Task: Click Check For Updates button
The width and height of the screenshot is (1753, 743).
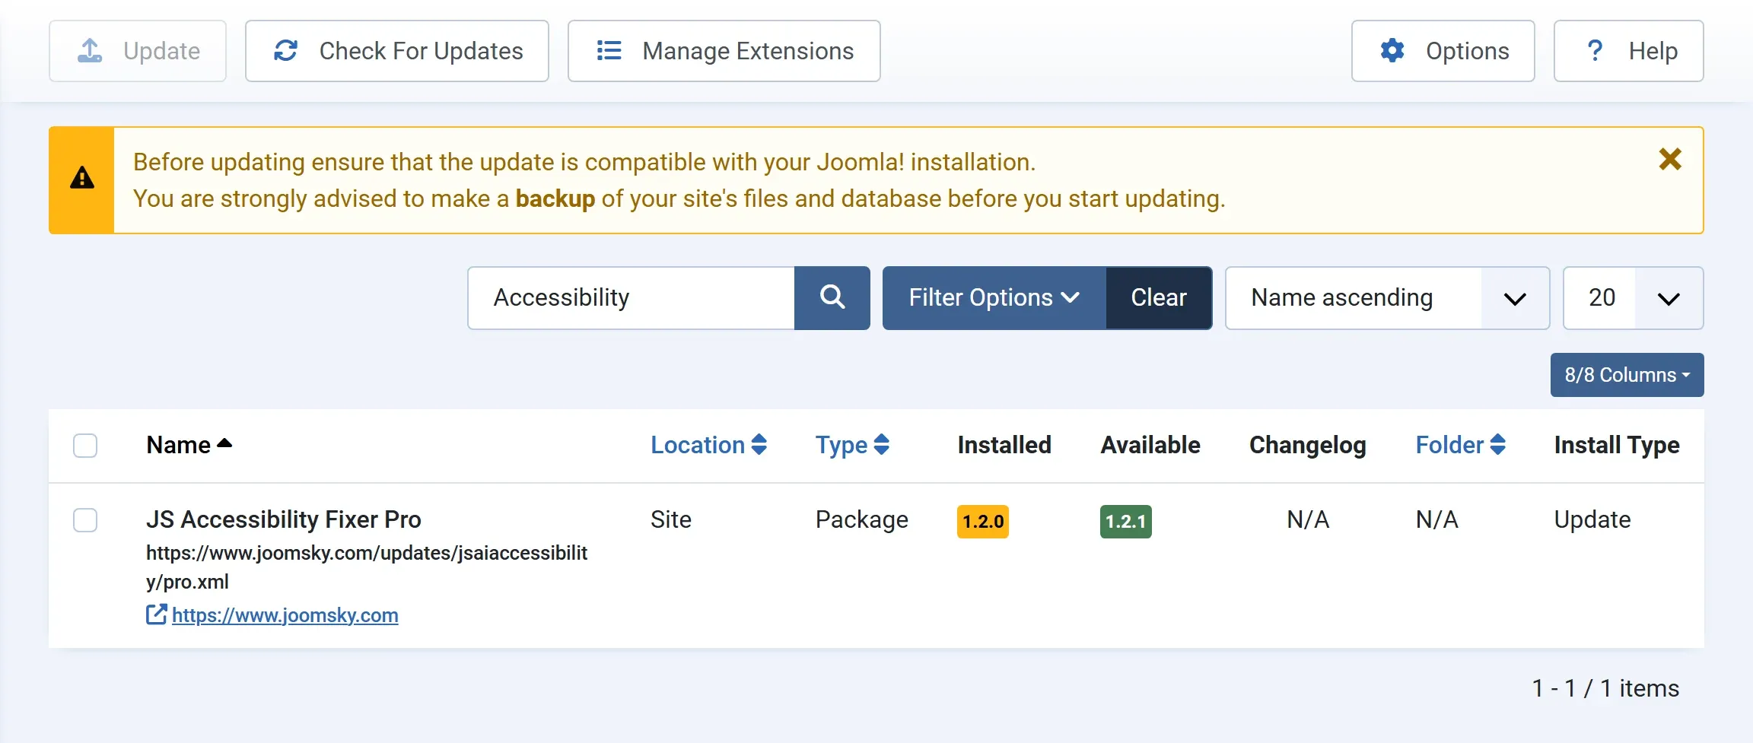Action: tap(397, 51)
